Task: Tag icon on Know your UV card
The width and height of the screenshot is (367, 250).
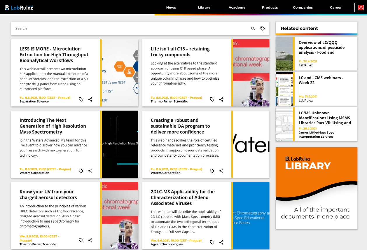Action: pyautogui.click(x=81, y=240)
